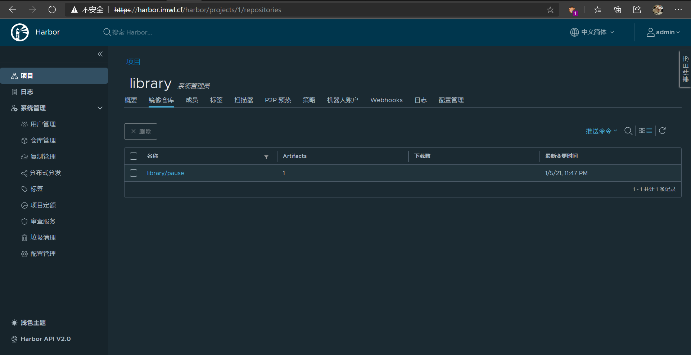Collapse the sidebar with double-chevron icon
The height and width of the screenshot is (355, 691).
point(100,54)
